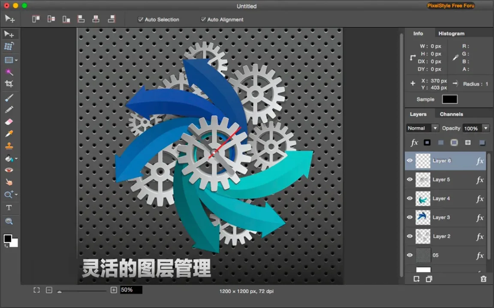Select the Pencil tool
This screenshot has width=494, height=308.
9,110
